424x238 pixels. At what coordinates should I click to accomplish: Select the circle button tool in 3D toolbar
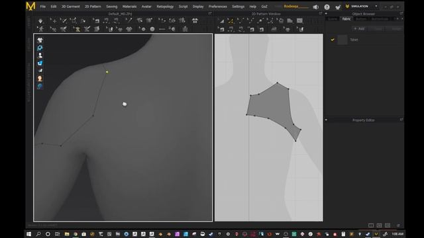tap(142, 29)
